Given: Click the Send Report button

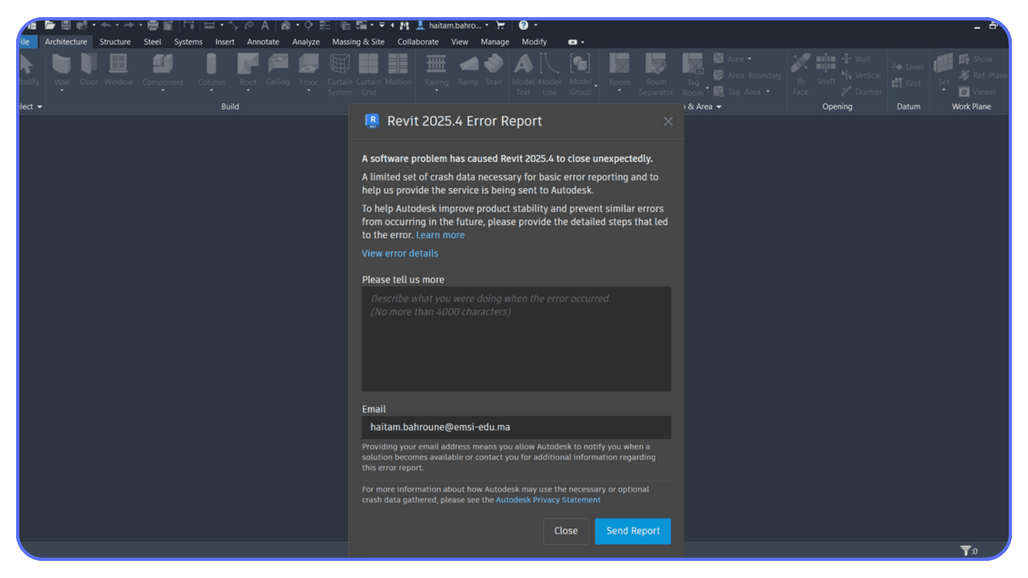Looking at the screenshot, I should coord(632,531).
